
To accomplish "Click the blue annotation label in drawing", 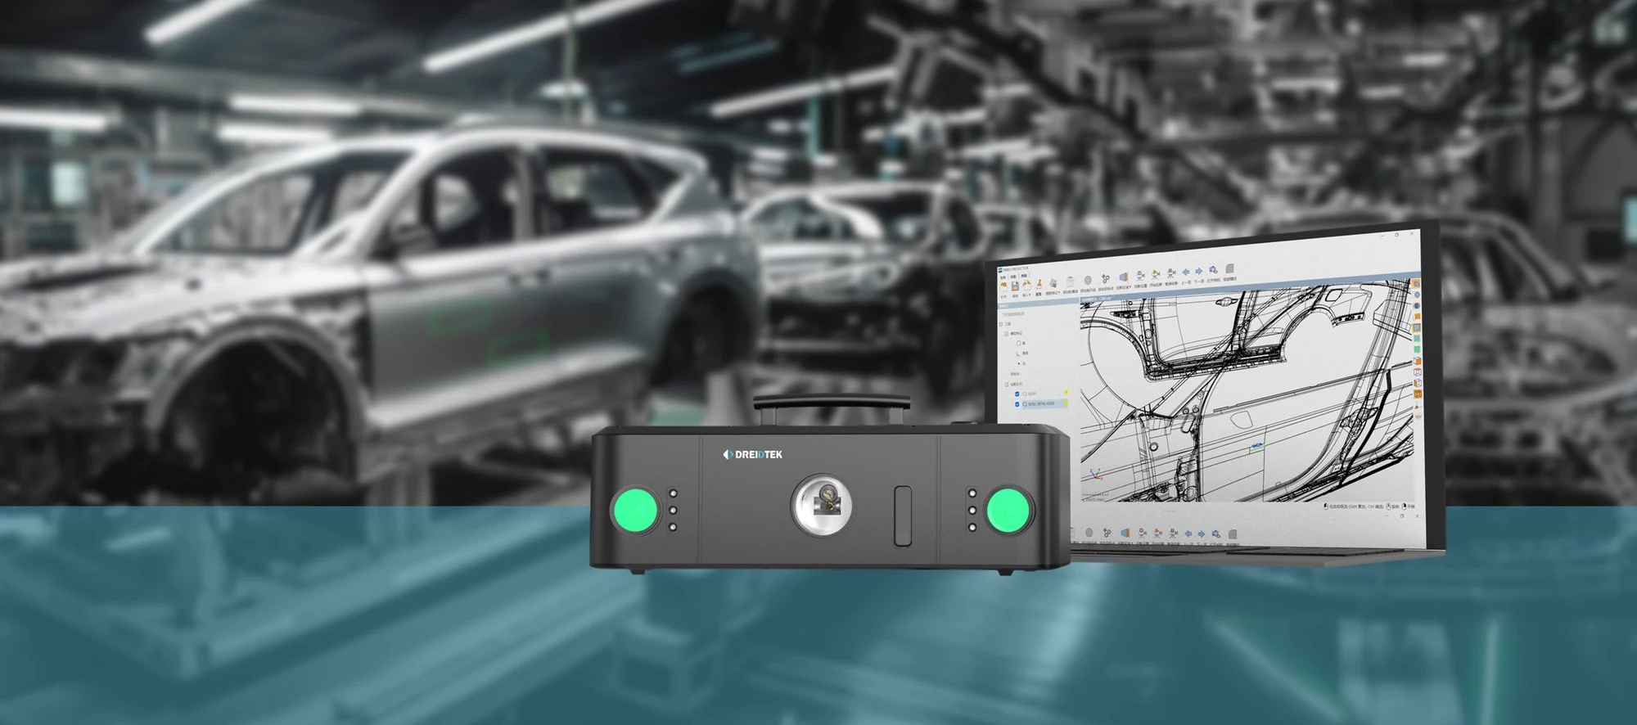I will coord(1257,445).
